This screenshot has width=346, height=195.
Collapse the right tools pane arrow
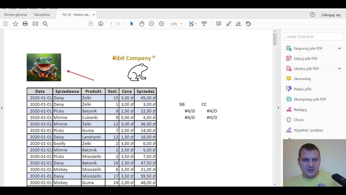pyautogui.click(x=278, y=108)
